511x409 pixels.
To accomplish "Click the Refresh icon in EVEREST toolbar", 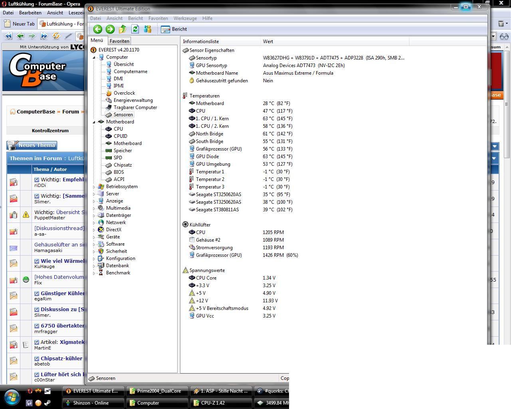I will click(x=135, y=29).
